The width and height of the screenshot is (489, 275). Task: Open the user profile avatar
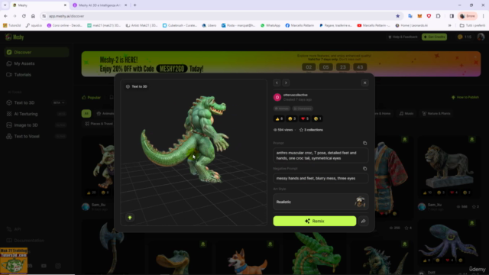tap(481, 37)
